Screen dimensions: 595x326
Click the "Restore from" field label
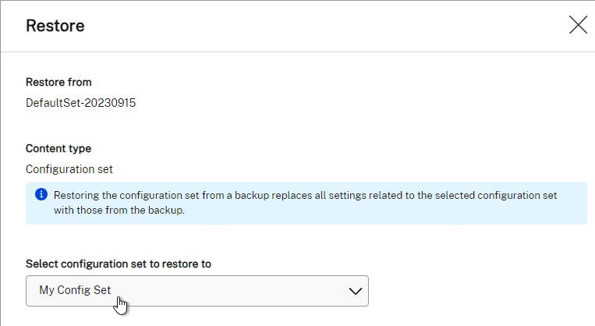click(58, 82)
